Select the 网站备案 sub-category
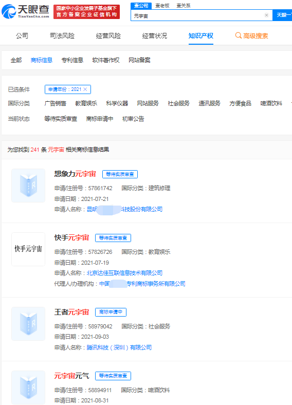This screenshot has height=405, width=292. coord(139,60)
